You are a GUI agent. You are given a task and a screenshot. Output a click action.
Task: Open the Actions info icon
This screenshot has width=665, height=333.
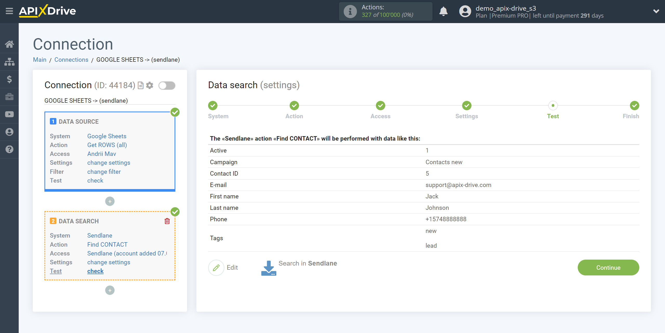tap(350, 11)
